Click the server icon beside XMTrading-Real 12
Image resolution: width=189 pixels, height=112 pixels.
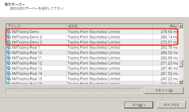pyautogui.click(x=9, y=63)
